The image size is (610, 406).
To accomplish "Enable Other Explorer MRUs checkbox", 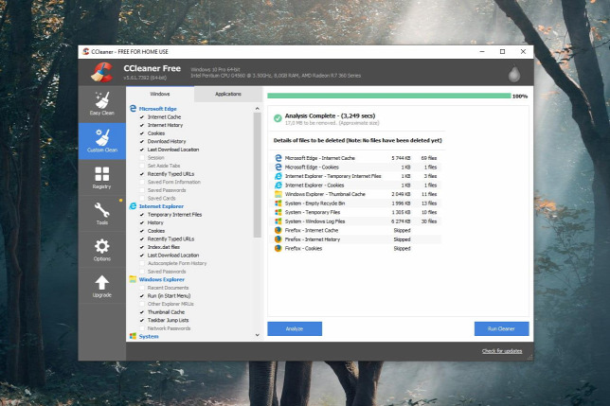I will point(142,304).
